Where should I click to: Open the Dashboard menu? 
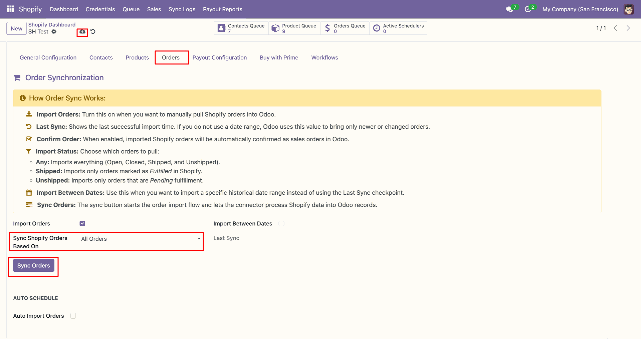coord(64,9)
